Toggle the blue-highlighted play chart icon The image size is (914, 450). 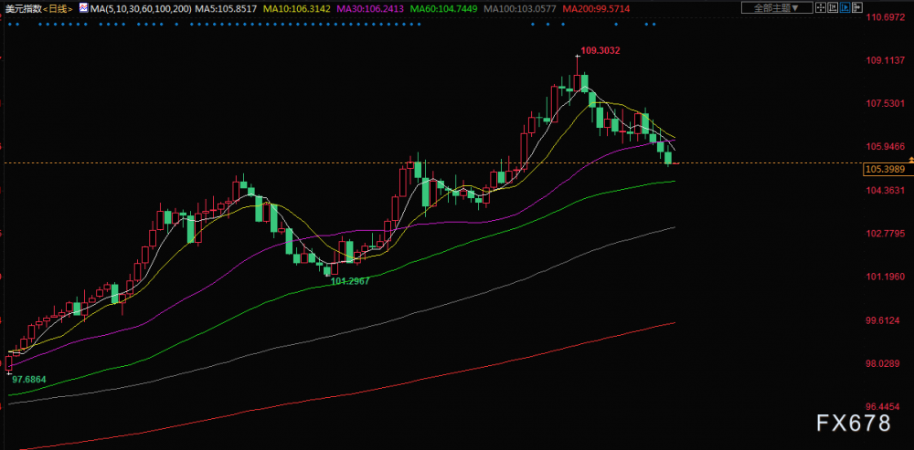845,7
